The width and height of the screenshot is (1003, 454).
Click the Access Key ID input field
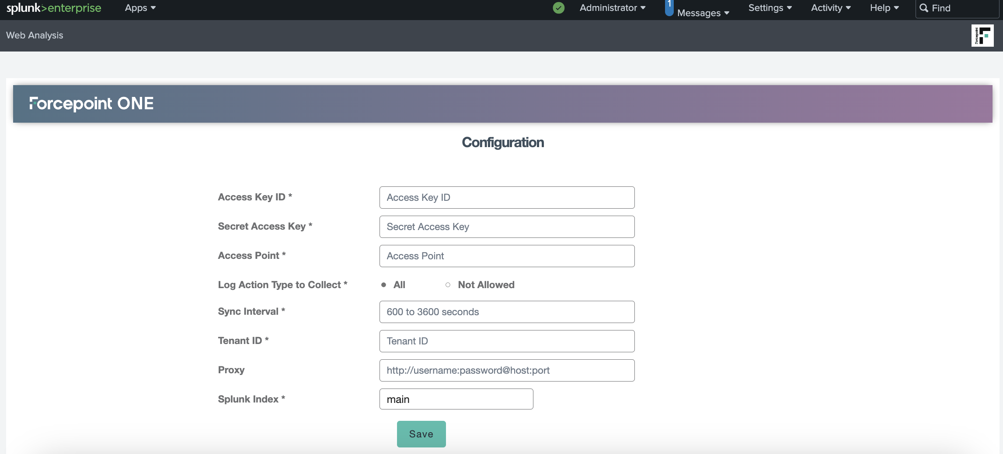507,197
